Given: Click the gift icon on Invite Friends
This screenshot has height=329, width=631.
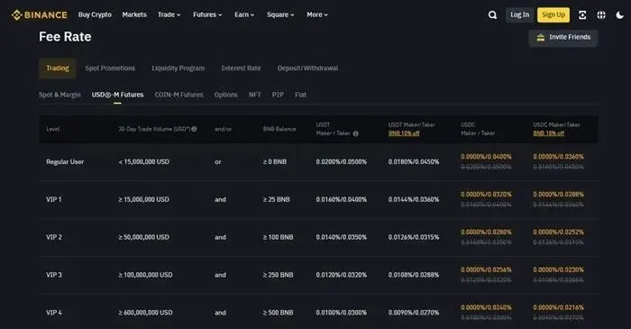Looking at the screenshot, I should tap(541, 37).
